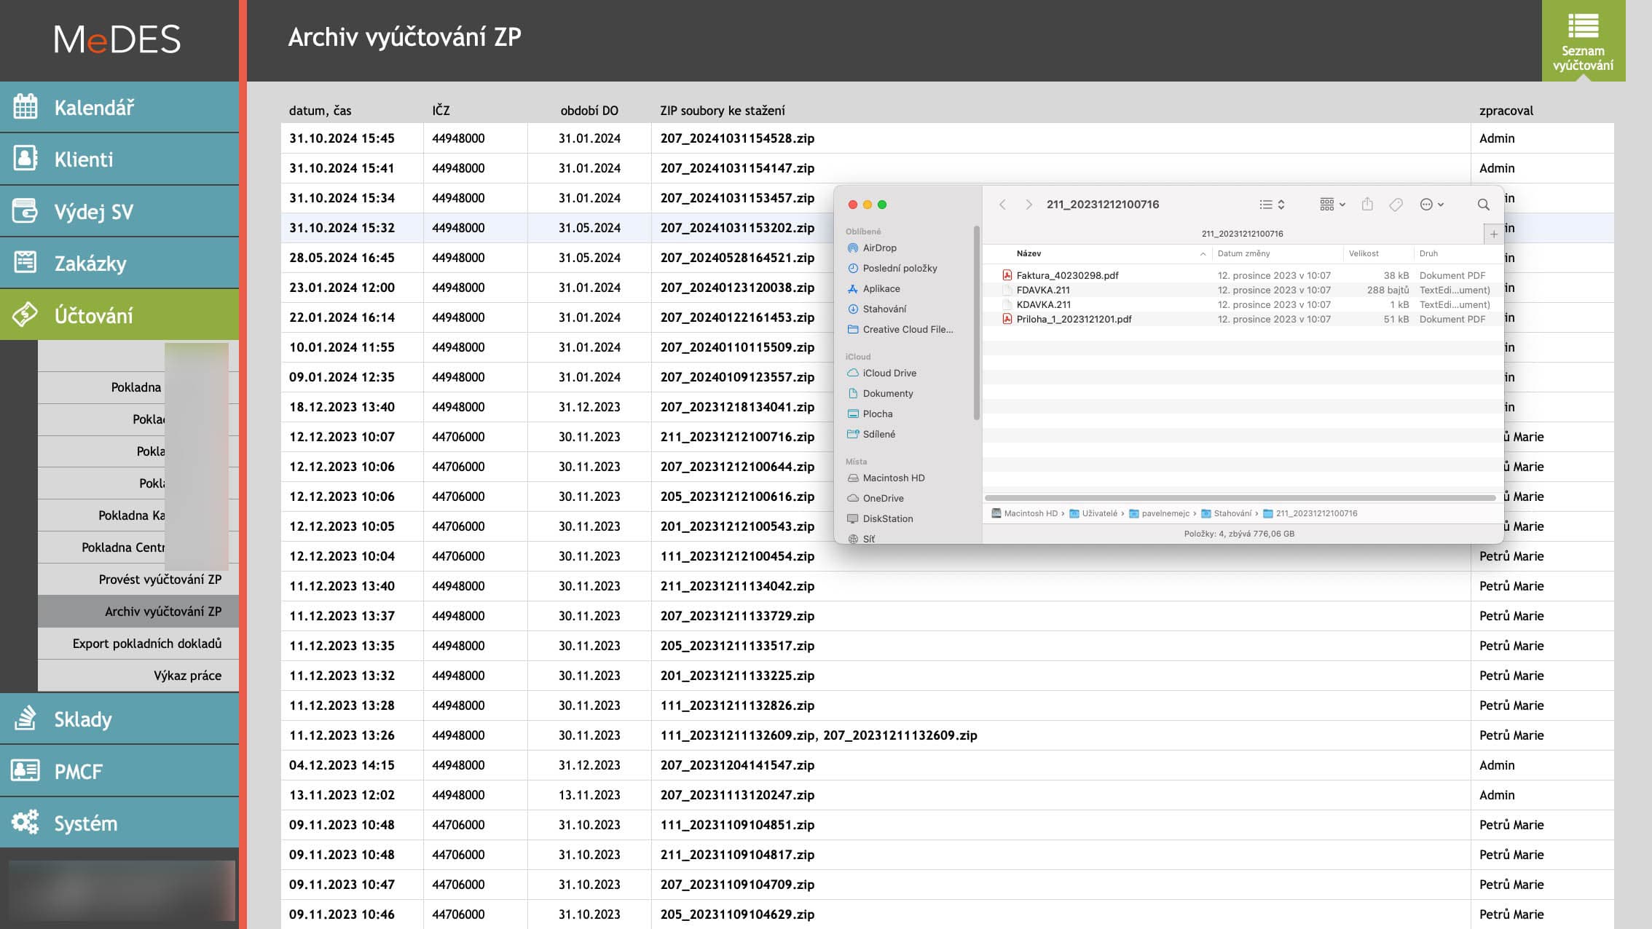Click the Systém gears icon

[x=25, y=823]
